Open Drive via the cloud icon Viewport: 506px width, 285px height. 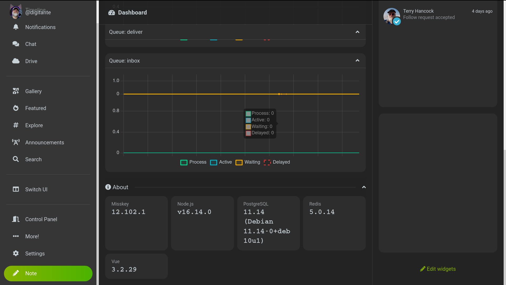click(x=16, y=61)
